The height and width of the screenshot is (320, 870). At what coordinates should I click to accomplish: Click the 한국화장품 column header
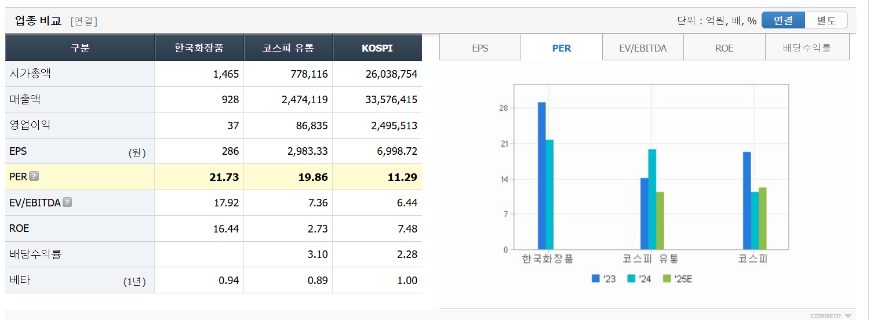199,48
